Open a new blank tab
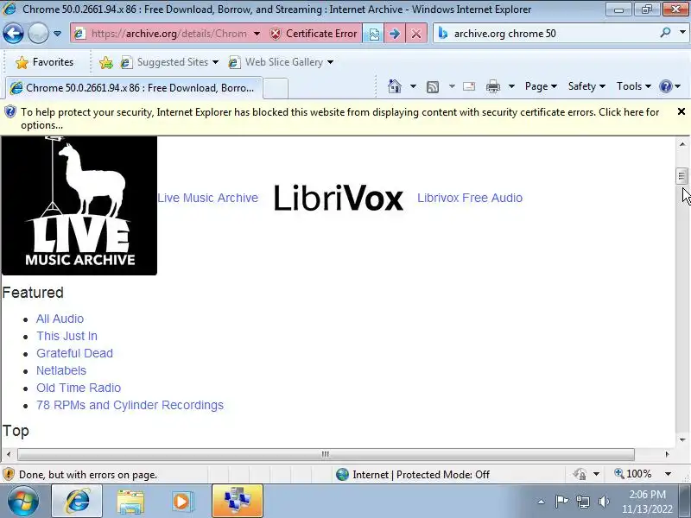Image resolution: width=691 pixels, height=518 pixels. point(276,88)
